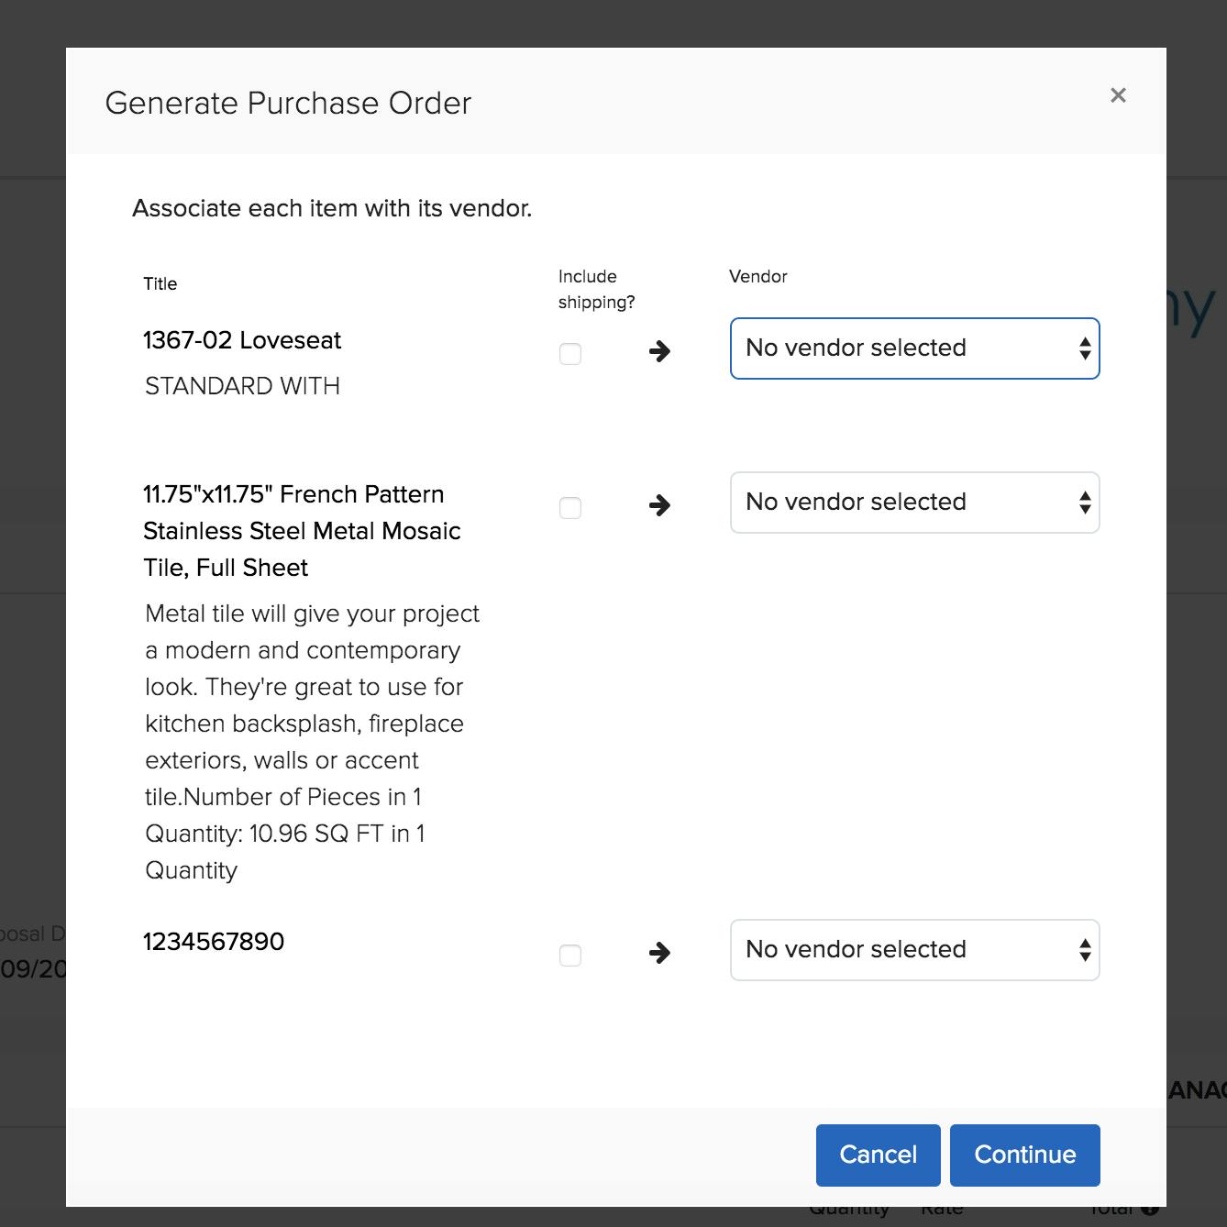Click the Title column header
1227x1227 pixels.
click(160, 283)
